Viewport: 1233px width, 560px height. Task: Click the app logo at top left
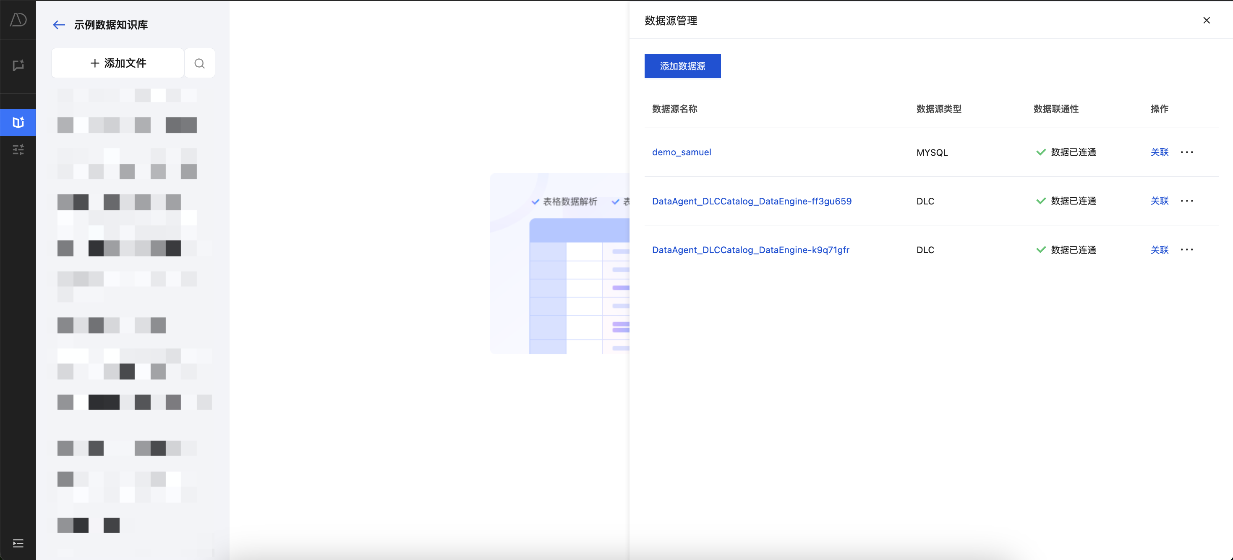coord(18,20)
